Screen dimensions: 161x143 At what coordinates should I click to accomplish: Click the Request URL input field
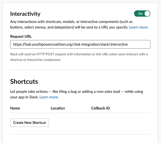click(x=80, y=44)
